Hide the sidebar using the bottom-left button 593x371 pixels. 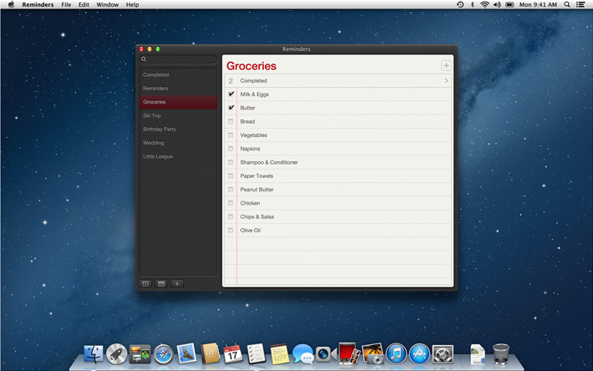click(x=145, y=283)
